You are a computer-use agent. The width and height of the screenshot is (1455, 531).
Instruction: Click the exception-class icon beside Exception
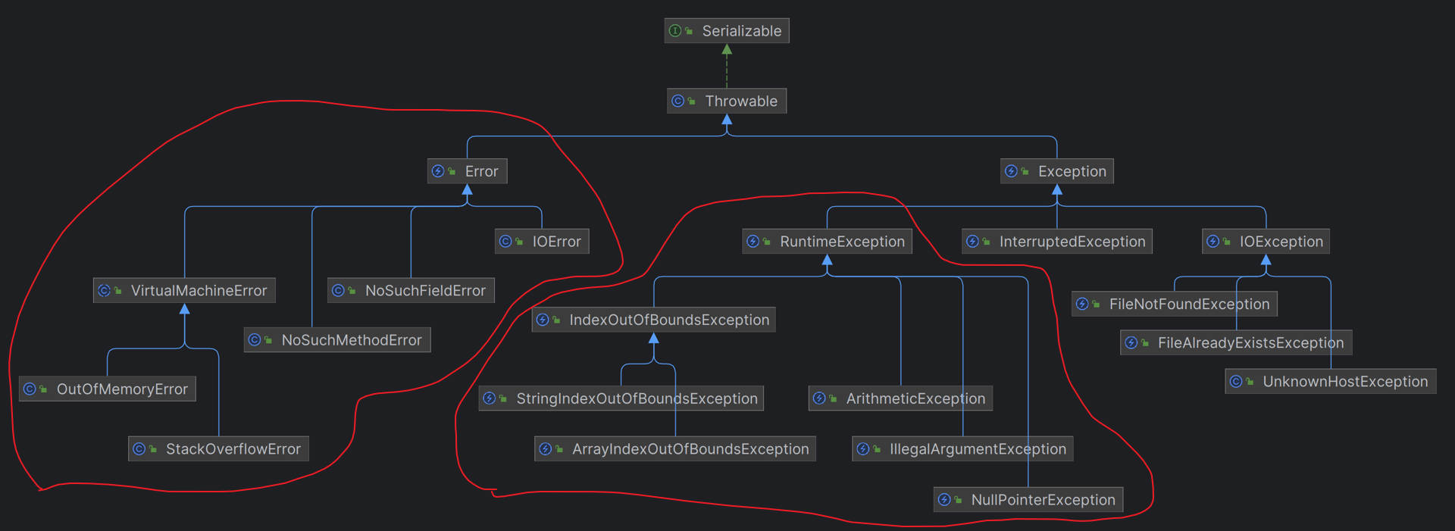point(1011,171)
